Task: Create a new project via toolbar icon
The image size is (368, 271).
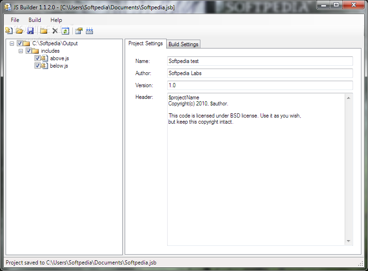Action: 9,31
